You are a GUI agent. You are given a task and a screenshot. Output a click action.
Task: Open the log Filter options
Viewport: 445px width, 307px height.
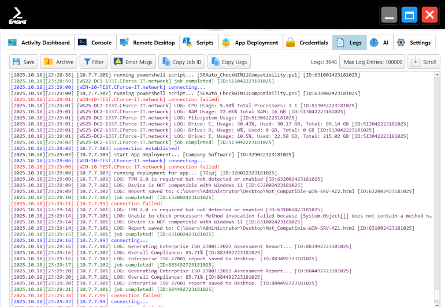tap(93, 62)
